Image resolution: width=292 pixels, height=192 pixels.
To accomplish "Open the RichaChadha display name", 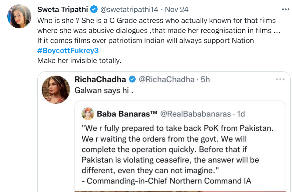I will click(100, 79).
